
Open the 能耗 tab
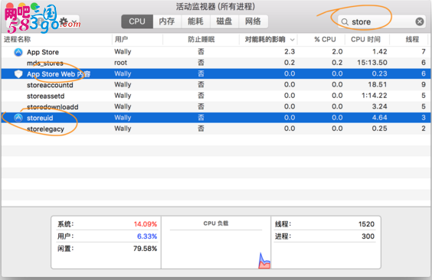(195, 21)
